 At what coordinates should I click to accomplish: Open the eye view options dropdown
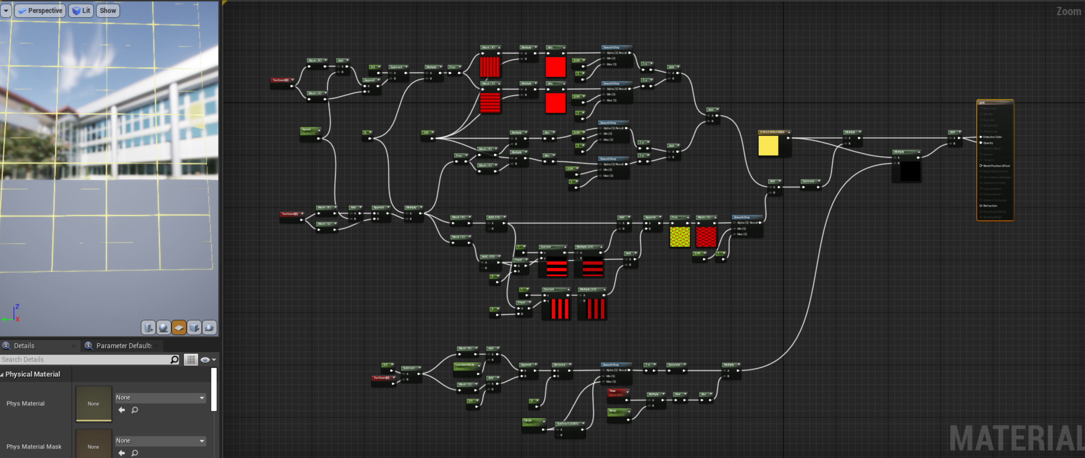(208, 359)
